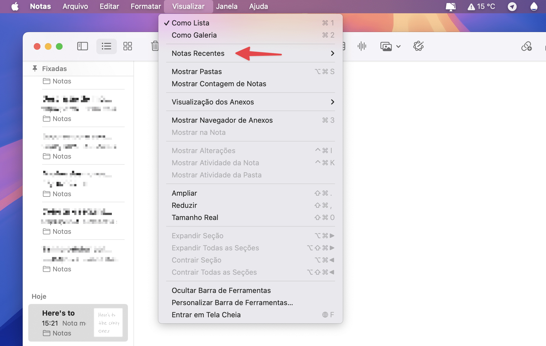The width and height of the screenshot is (546, 346).
Task: Switch to list view icon in toolbar
Action: coord(106,46)
